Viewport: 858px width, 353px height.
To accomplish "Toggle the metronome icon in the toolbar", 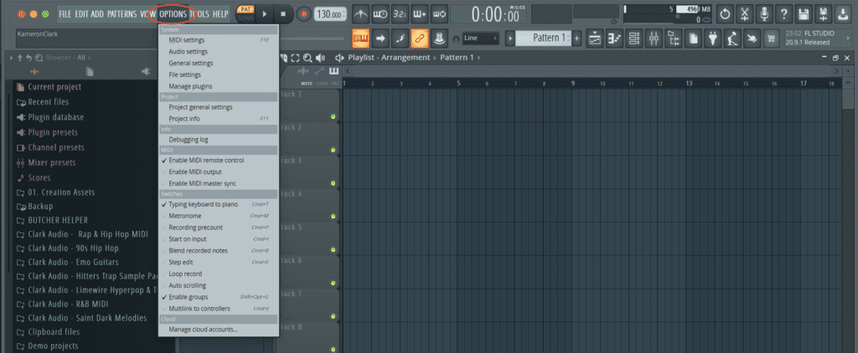I will (360, 13).
